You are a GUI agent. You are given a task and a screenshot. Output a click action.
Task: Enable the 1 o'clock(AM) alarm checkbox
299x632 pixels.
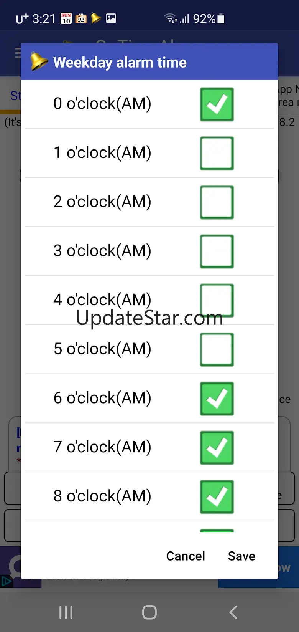[x=217, y=153]
